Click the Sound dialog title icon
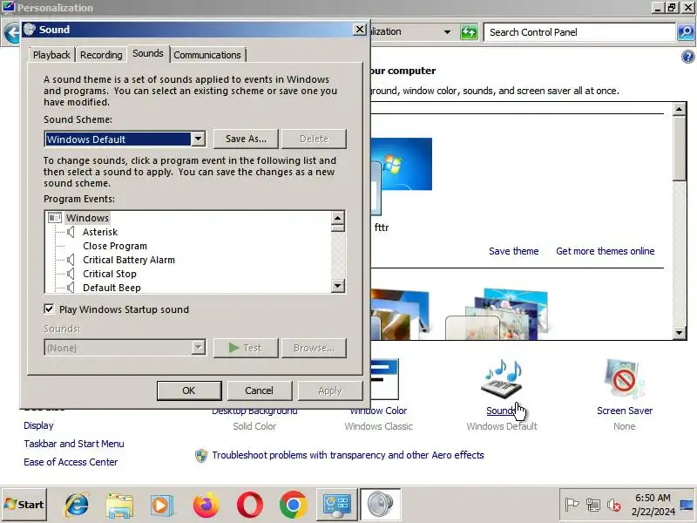Viewport: 697px width, 523px height. pyautogui.click(x=30, y=30)
